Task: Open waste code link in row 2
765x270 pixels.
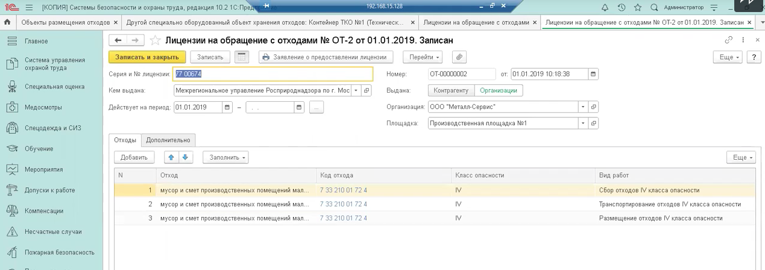Action: (x=344, y=204)
